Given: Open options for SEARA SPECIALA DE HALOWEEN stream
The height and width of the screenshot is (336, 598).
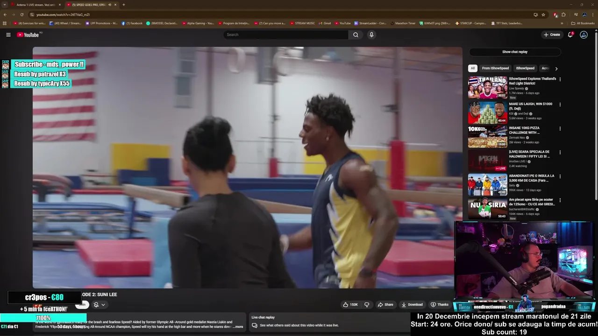Looking at the screenshot, I should 560,152.
